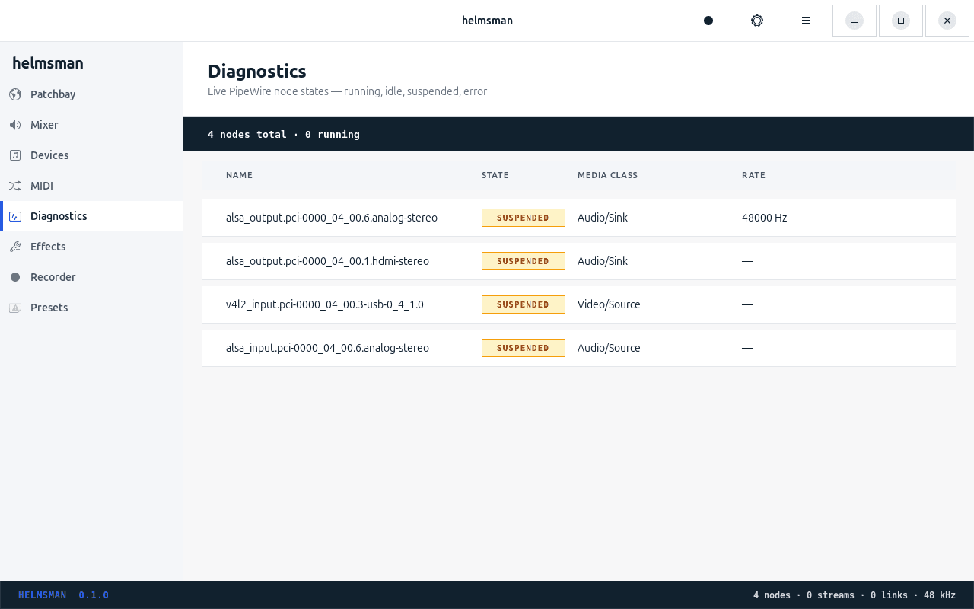
Task: Minimize the helmsman window
Action: (855, 21)
